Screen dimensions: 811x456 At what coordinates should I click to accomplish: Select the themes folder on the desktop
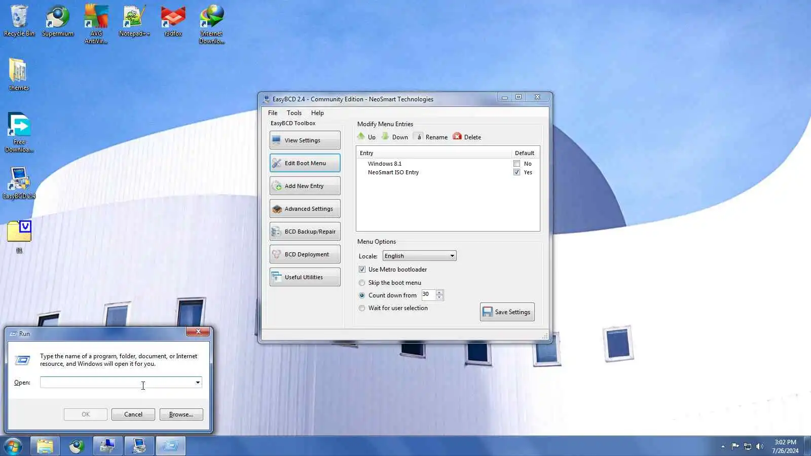pyautogui.click(x=19, y=74)
